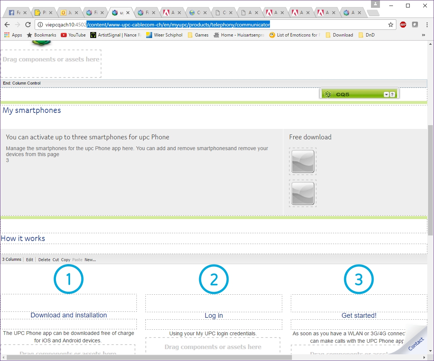The height and width of the screenshot is (361, 434).
Task: Click the horizontal scrollbar right arrow
Action: coord(424,358)
